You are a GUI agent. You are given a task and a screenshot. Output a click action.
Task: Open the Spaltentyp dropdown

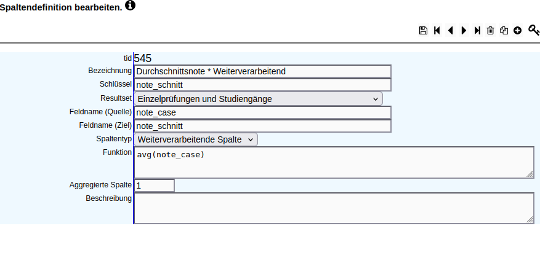pos(196,139)
